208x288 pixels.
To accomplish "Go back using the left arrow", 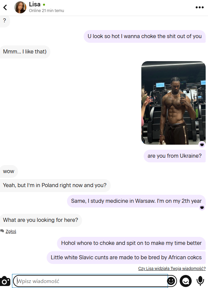I will coord(5,7).
